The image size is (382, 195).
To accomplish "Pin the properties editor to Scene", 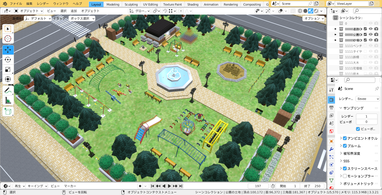I will (377, 88).
